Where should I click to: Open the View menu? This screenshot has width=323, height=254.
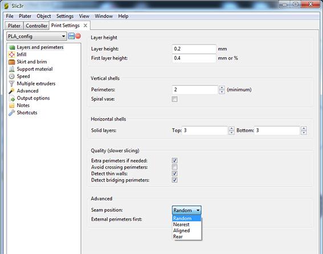click(84, 16)
